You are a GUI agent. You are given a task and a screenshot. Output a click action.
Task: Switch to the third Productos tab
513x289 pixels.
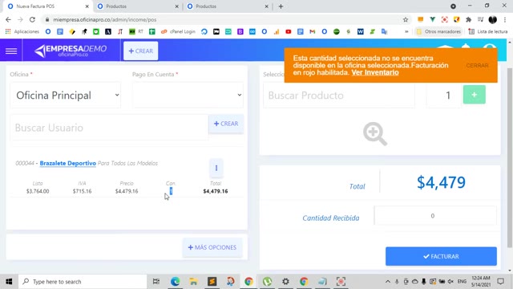tap(228, 6)
